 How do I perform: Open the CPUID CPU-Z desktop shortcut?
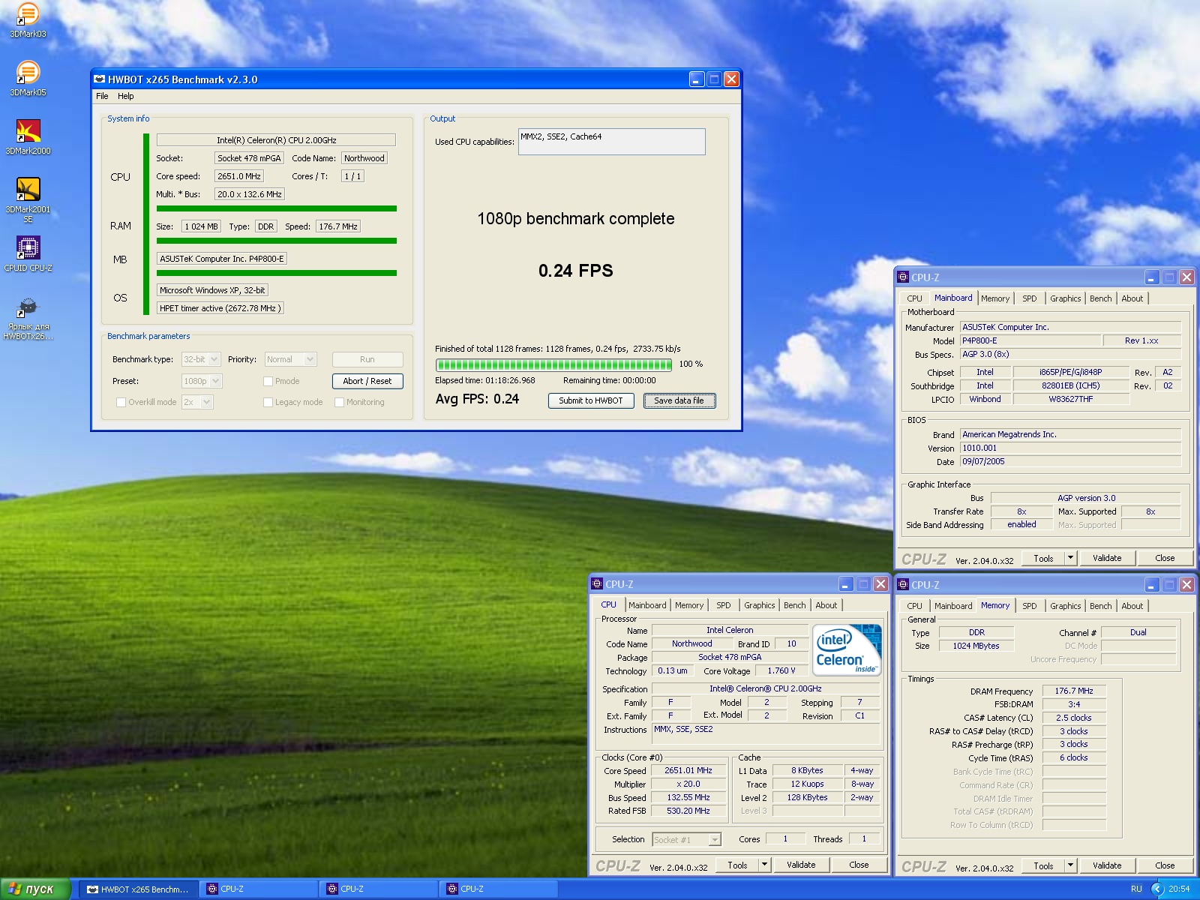[28, 254]
